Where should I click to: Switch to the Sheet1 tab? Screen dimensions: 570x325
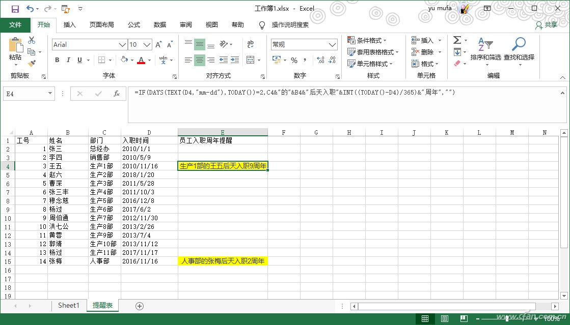(x=69, y=306)
